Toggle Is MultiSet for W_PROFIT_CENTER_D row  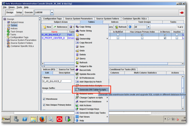click(118, 38)
